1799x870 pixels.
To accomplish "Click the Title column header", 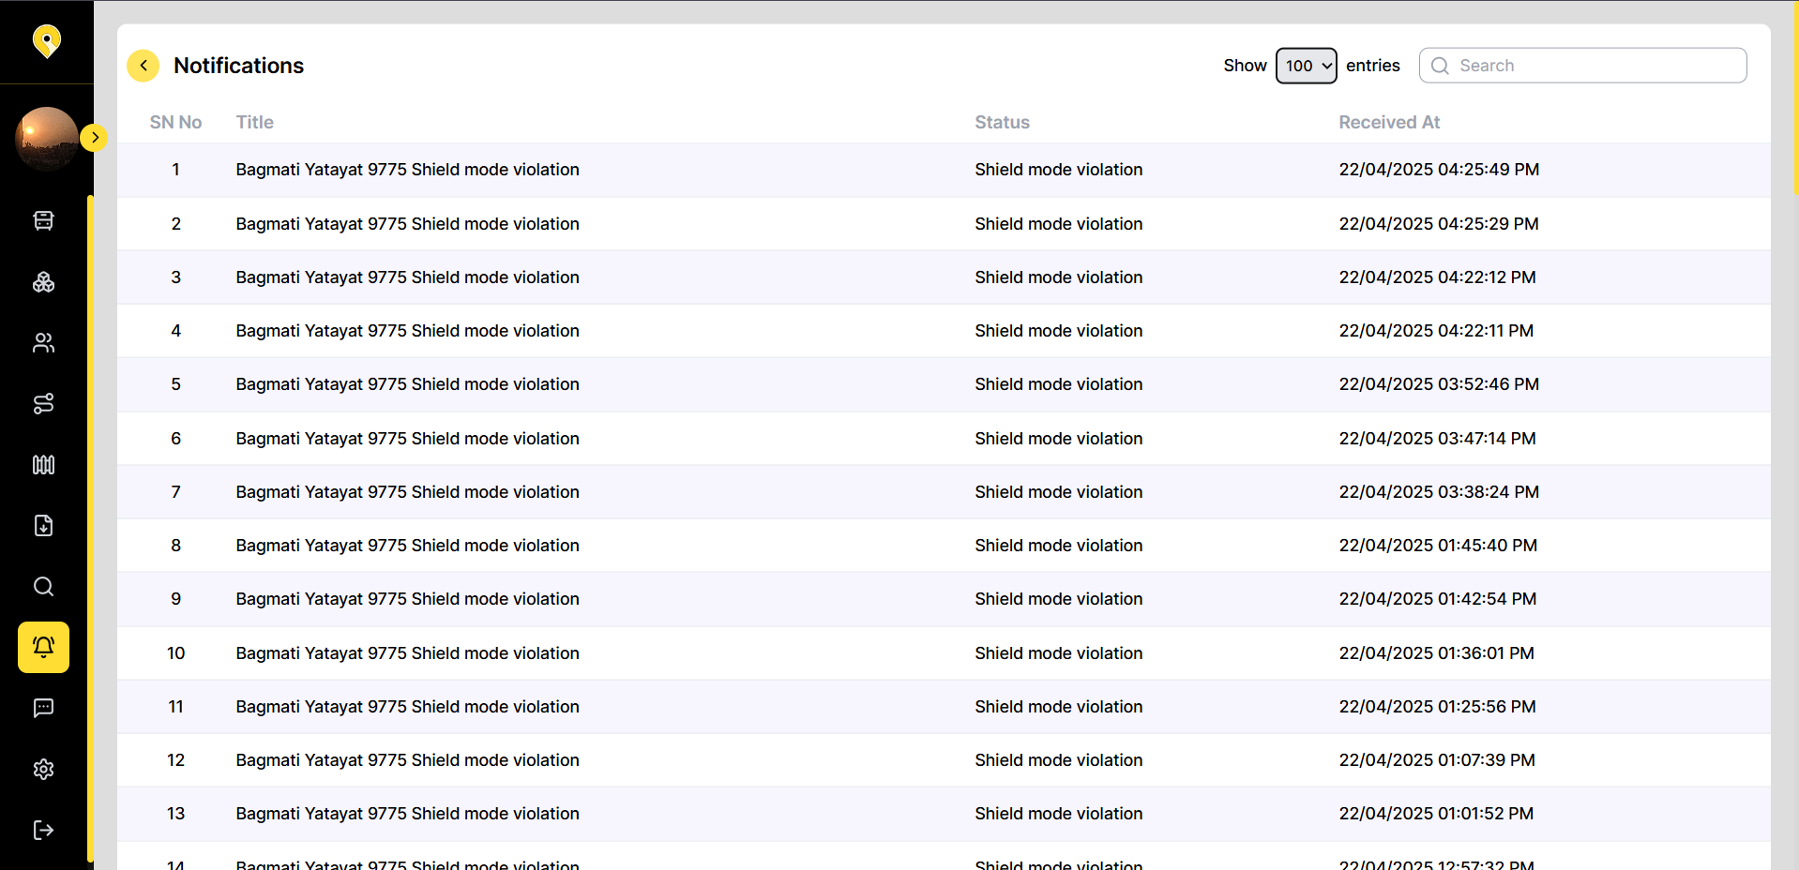I will 254,122.
